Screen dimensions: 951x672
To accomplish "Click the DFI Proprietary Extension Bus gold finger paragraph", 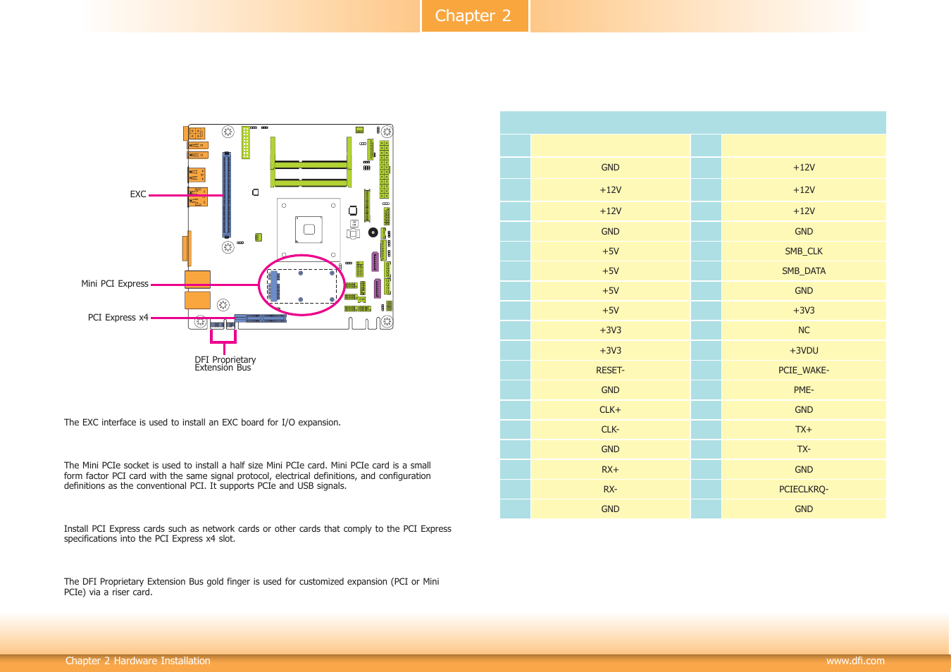I will tap(251, 587).
